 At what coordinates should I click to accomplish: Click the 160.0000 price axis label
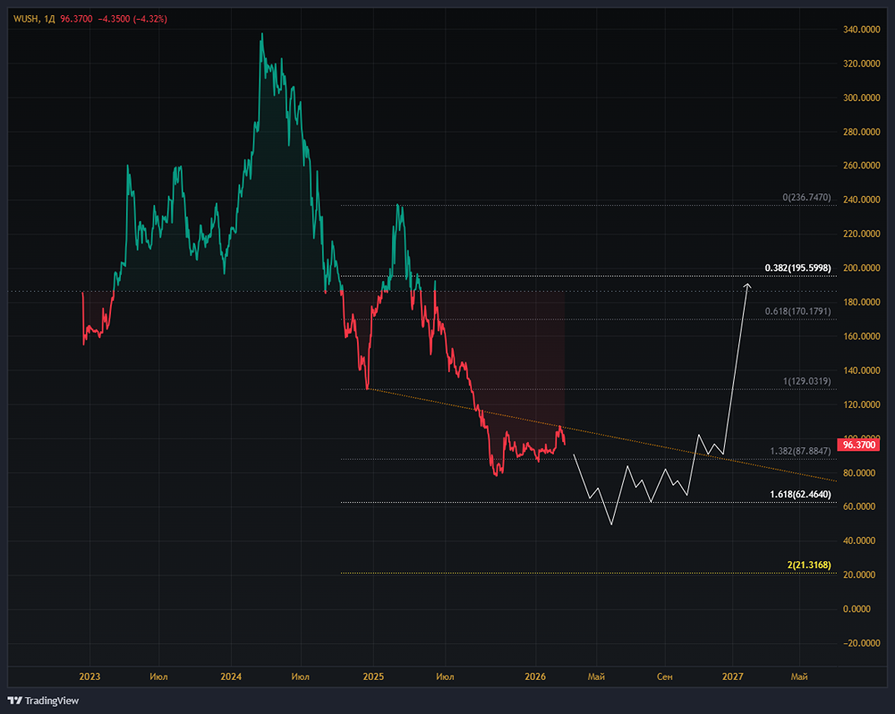(861, 336)
